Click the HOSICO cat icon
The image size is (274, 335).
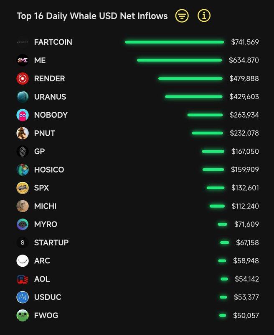[23, 170]
